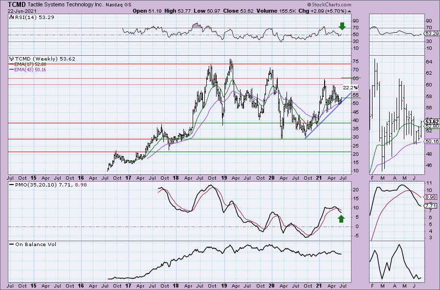Click the Volume 155.5K reading
Viewport: 440px width, 290px height.
[x=276, y=11]
